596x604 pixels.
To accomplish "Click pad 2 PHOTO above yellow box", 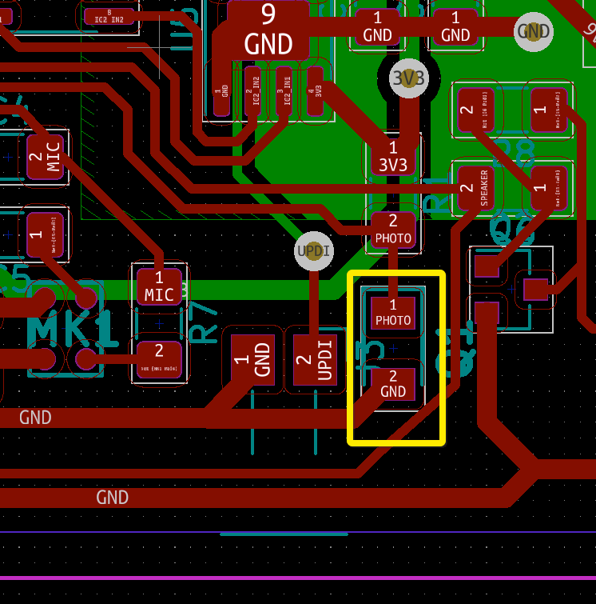I will click(393, 229).
